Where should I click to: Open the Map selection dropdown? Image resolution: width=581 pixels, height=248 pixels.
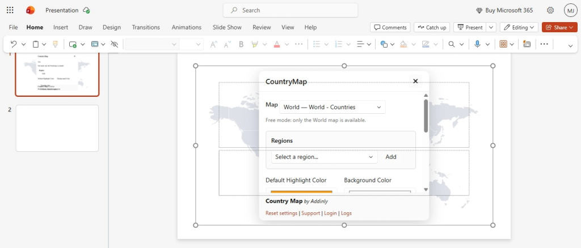(x=332, y=107)
